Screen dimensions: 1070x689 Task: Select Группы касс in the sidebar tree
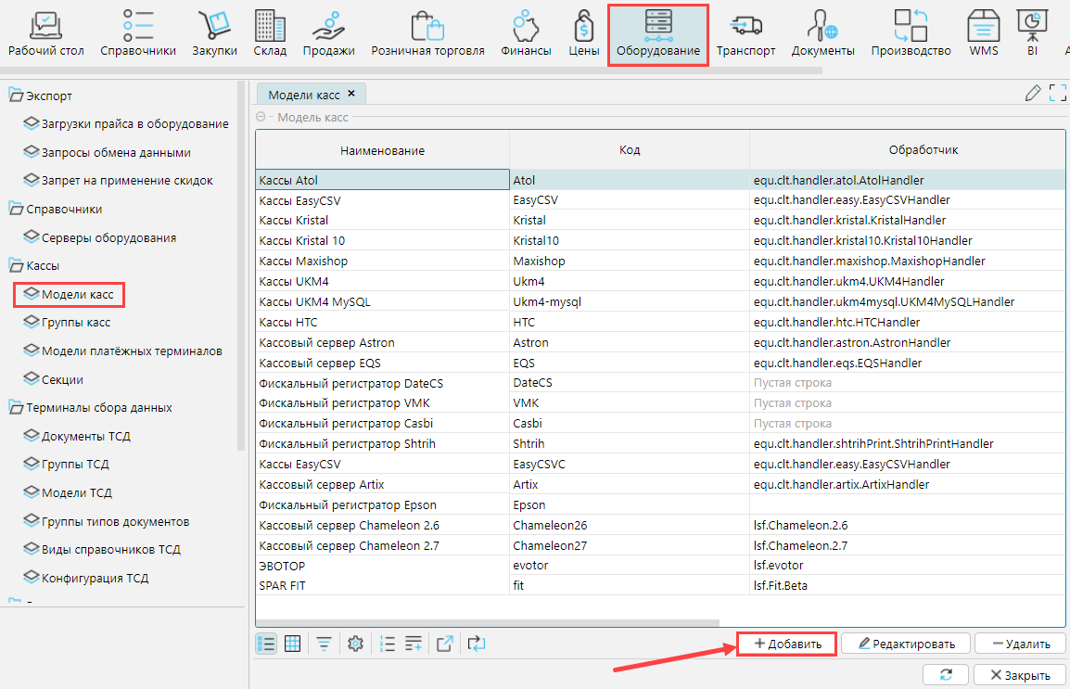76,322
